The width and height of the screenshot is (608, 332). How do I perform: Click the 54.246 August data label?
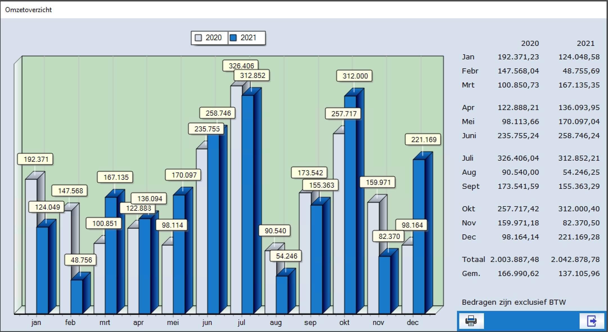(x=286, y=256)
